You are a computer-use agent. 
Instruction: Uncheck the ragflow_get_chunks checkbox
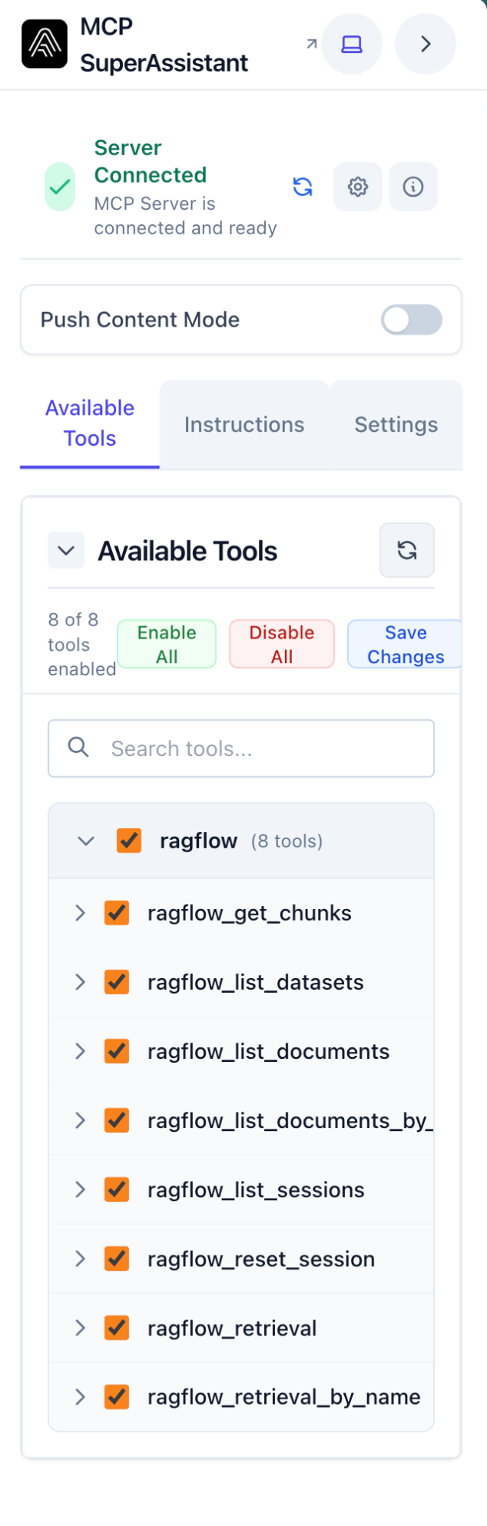coord(117,913)
